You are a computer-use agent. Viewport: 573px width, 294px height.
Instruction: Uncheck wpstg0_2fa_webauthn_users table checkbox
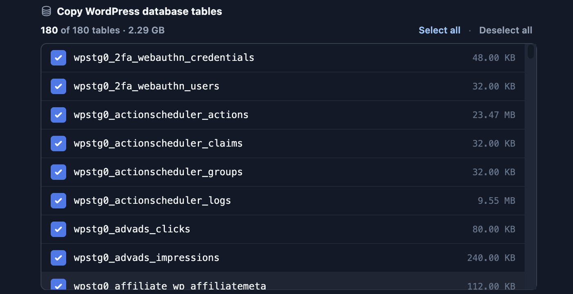point(58,86)
